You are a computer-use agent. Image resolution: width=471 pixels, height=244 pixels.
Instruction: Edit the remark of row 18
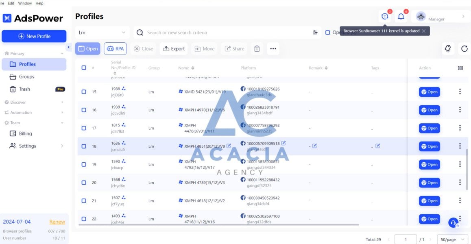(314, 146)
